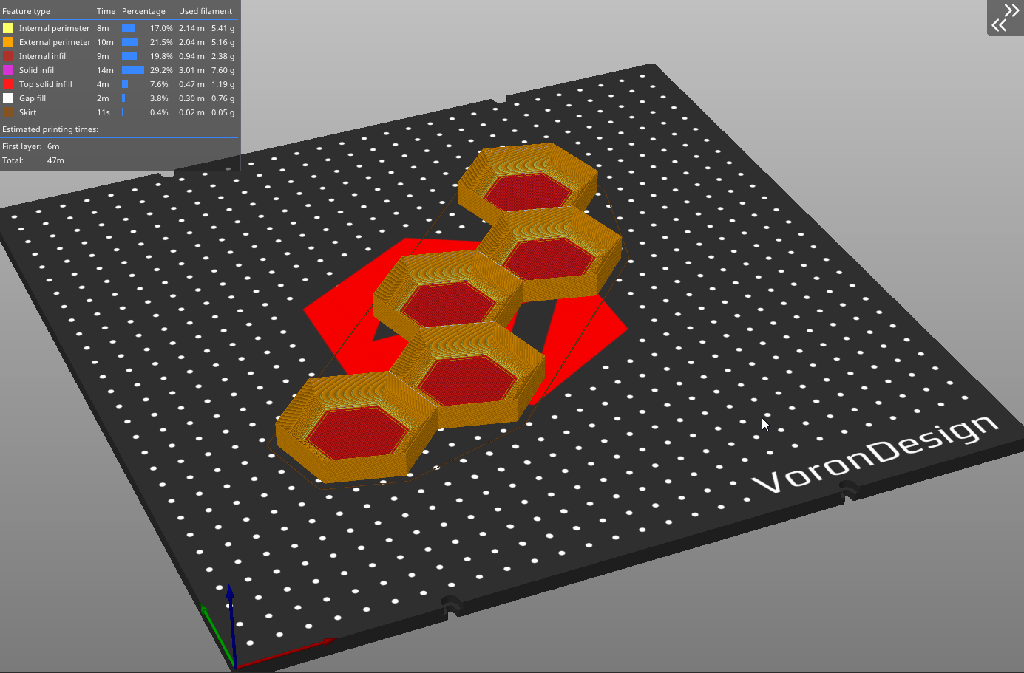Viewport: 1024px width, 673px height.
Task: Click the "17.0%" Internal perimeter value
Action: [x=161, y=28]
